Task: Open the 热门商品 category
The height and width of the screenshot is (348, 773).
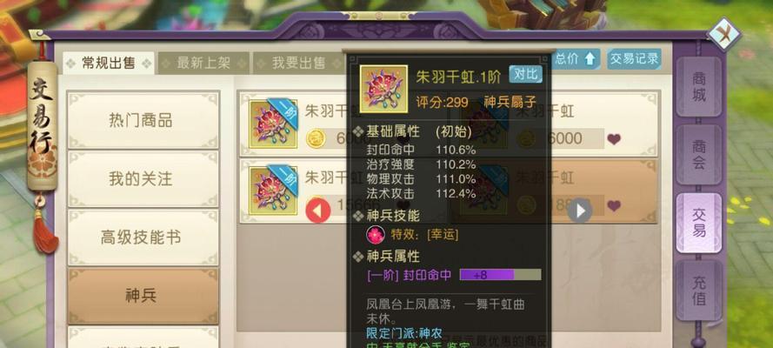Action: (x=143, y=121)
